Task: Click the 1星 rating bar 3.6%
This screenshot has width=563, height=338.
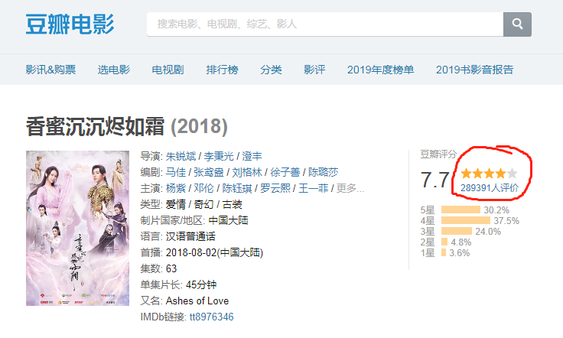Action: [444, 253]
